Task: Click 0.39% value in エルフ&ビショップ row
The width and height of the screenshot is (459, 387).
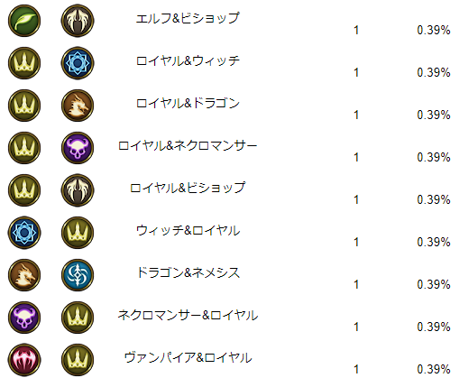Action: [x=434, y=30]
